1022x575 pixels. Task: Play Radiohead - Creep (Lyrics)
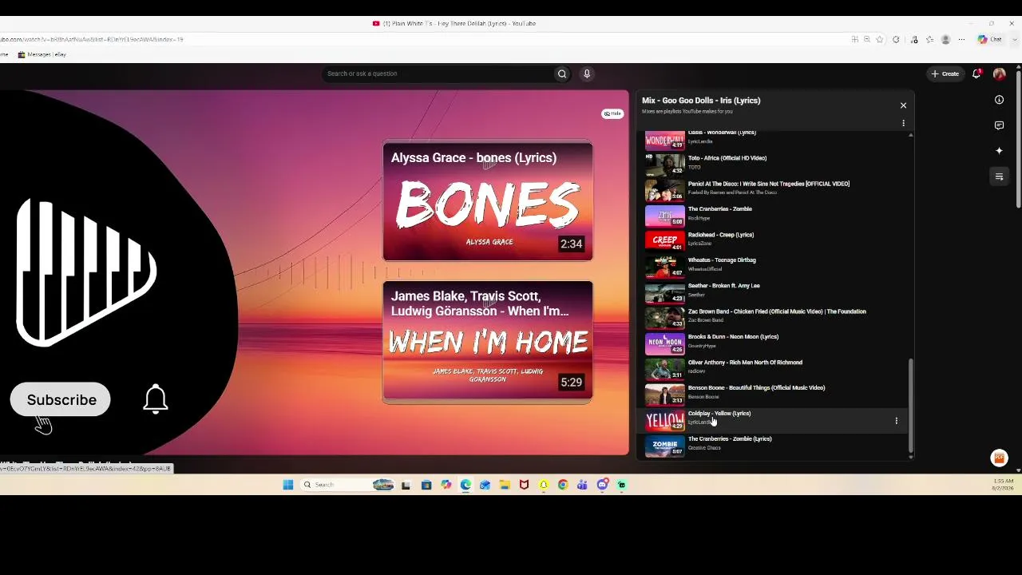coord(774,240)
